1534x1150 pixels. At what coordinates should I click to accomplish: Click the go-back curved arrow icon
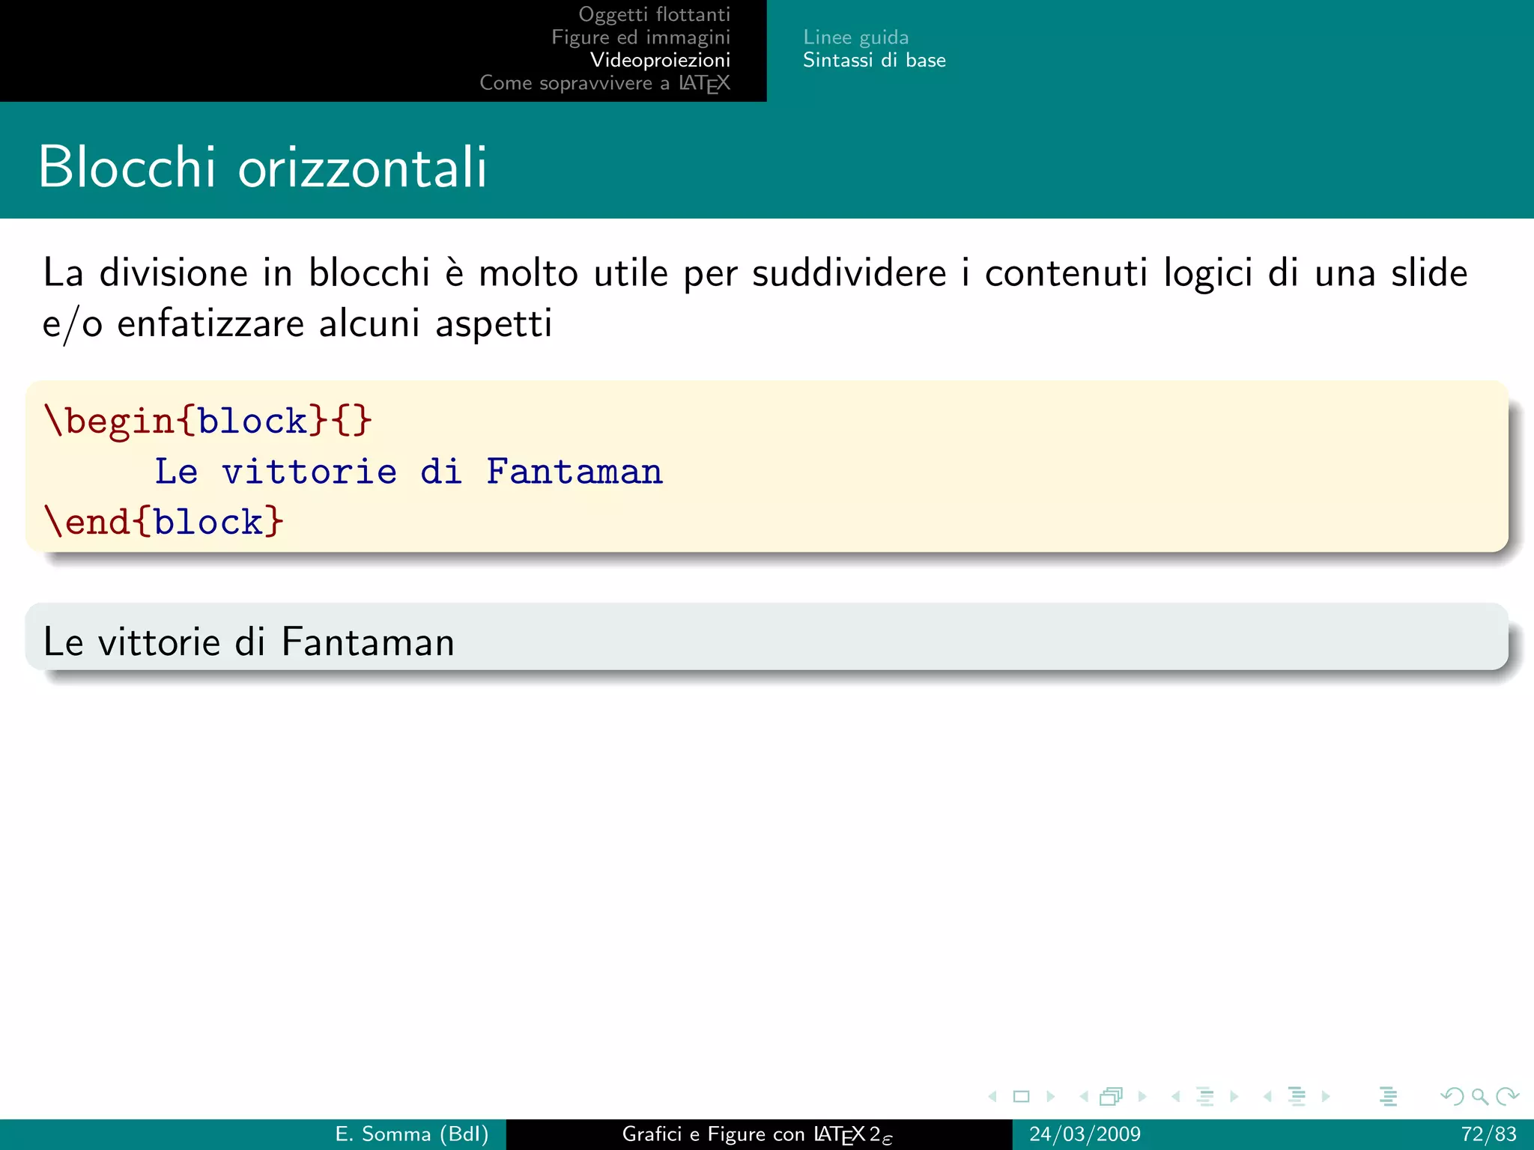click(x=1452, y=1097)
